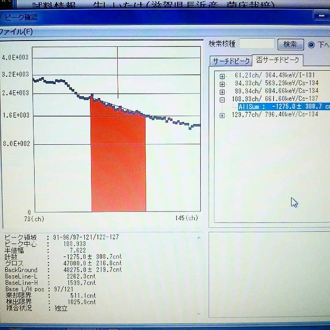Click the 検索 search button
This screenshot has height=330, width=330.
pyautogui.click(x=290, y=45)
